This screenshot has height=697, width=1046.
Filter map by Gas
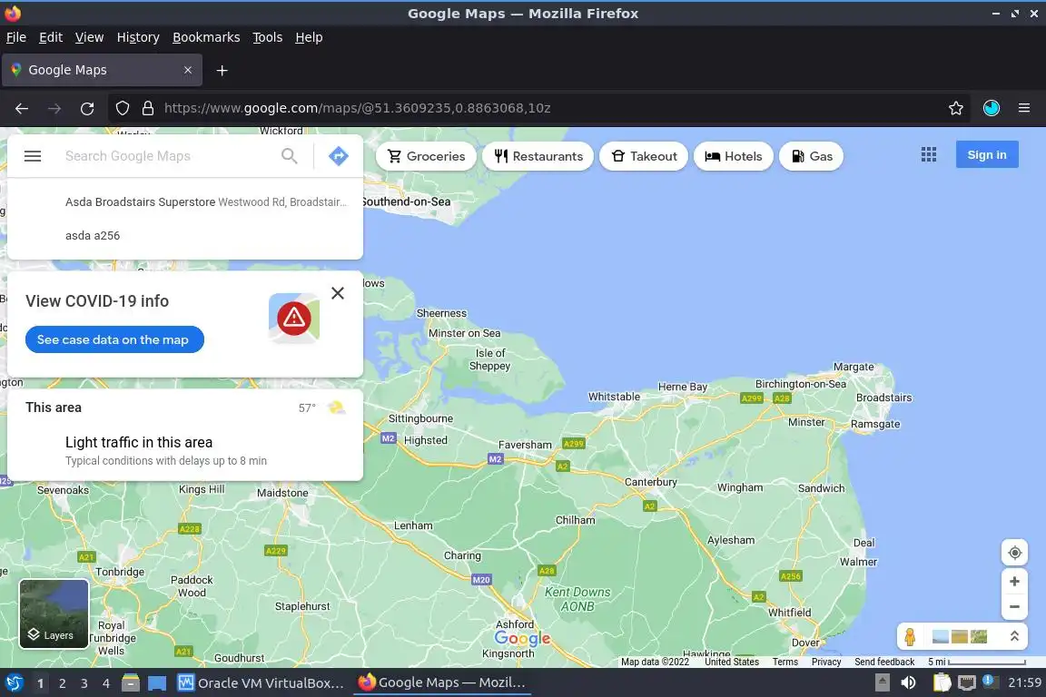point(811,156)
